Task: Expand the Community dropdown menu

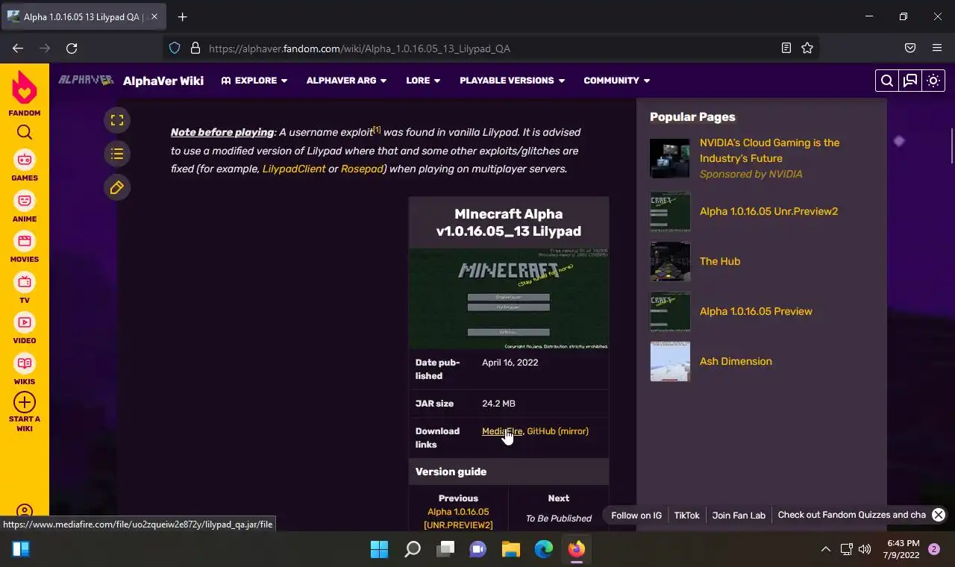Action: 616,81
